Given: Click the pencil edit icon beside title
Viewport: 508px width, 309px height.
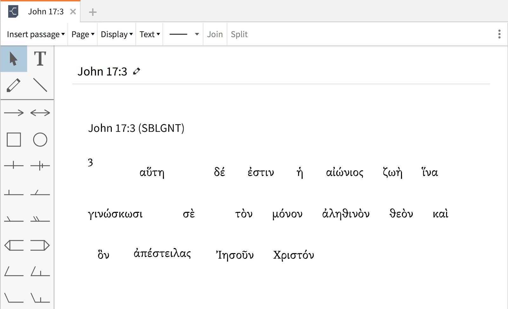Looking at the screenshot, I should pos(137,71).
